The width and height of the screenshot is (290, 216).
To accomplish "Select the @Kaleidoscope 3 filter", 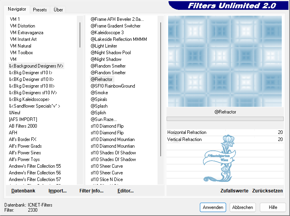I will point(107,33).
